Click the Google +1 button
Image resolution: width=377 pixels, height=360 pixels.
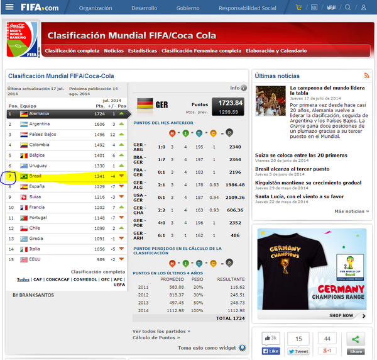327,351
